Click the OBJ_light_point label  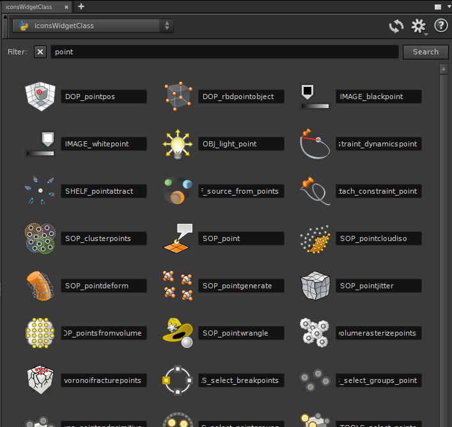(241, 144)
